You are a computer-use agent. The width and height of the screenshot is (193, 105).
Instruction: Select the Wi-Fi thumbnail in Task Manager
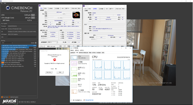[x=74, y=86]
